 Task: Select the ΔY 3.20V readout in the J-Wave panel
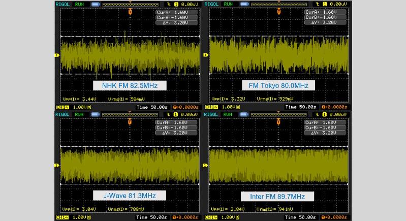[x=176, y=133]
